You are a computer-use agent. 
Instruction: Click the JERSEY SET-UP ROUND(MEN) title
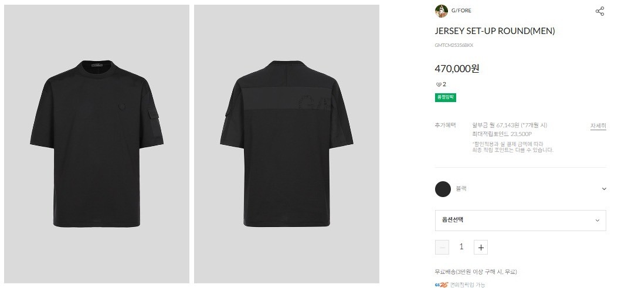click(x=495, y=31)
